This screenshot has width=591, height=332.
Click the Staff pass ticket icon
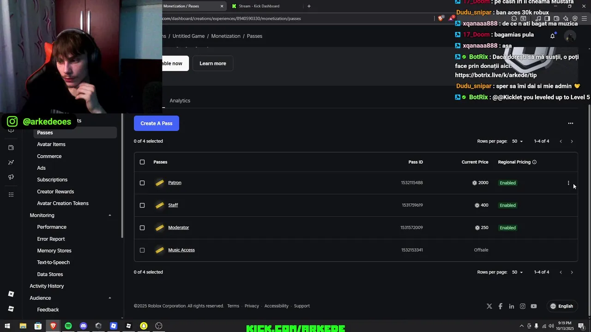coord(160,205)
